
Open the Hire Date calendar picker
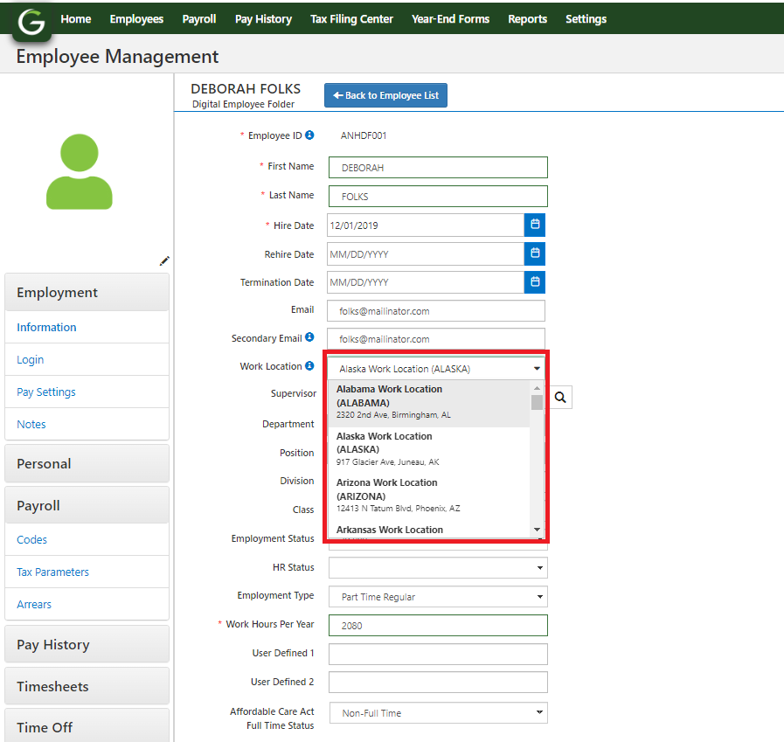tap(535, 225)
